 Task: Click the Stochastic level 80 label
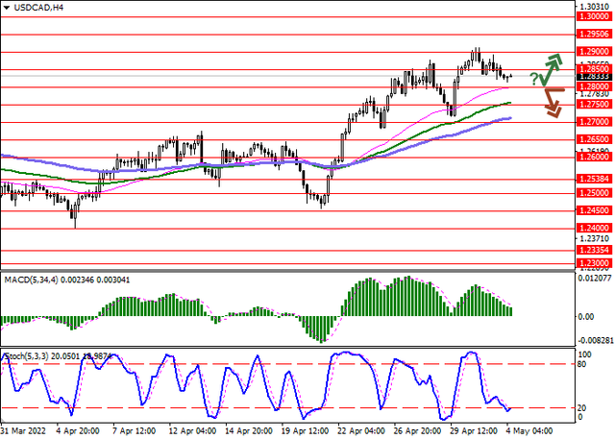coord(582,365)
